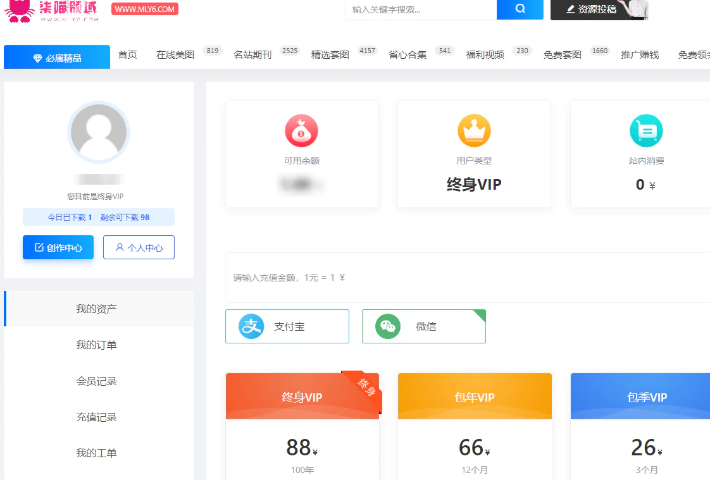Click the 230 count badge on 福利视频
Screen dimensions: 710x480
click(x=522, y=51)
